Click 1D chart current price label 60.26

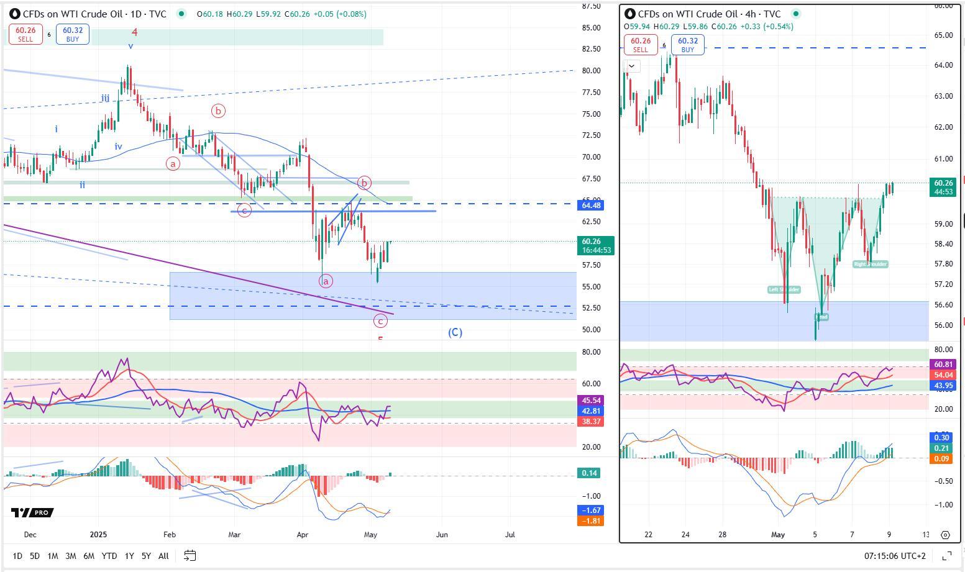pyautogui.click(x=596, y=245)
